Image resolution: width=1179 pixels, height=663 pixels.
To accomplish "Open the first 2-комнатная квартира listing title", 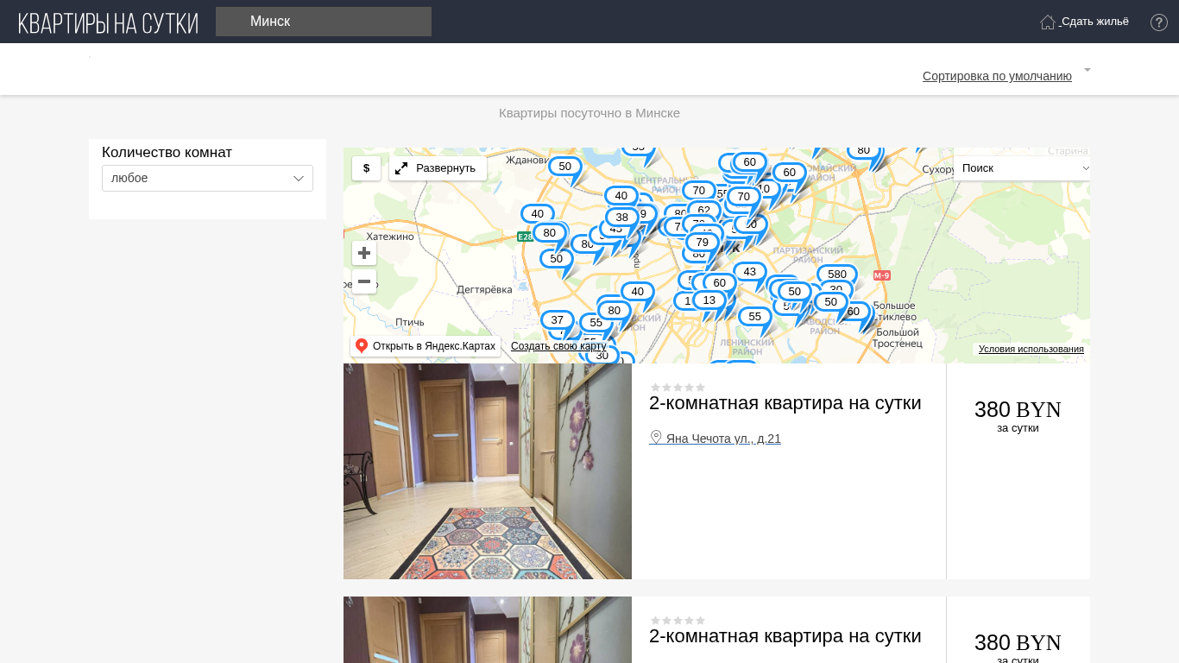I will 785,403.
